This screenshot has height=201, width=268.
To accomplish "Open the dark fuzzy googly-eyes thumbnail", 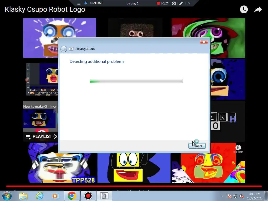I will (135, 28).
